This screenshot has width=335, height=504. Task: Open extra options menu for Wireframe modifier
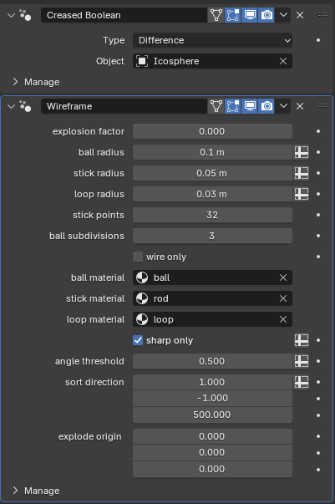pyautogui.click(x=283, y=106)
